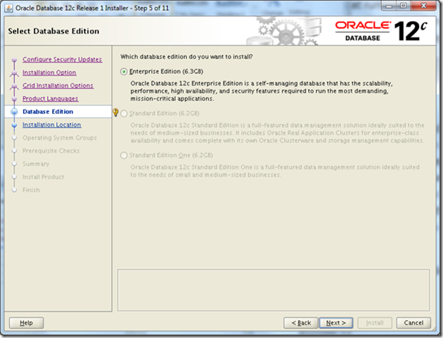443x338 pixels.
Task: Click the Standard Edition One description text
Action: coord(275,171)
